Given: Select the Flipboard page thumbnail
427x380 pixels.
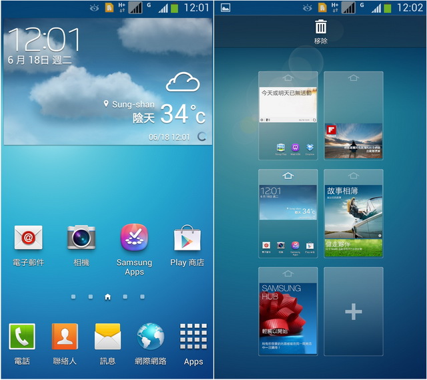Looking at the screenshot, I should pyautogui.click(x=354, y=116).
